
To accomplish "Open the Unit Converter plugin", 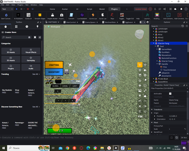I will point(169,15).
